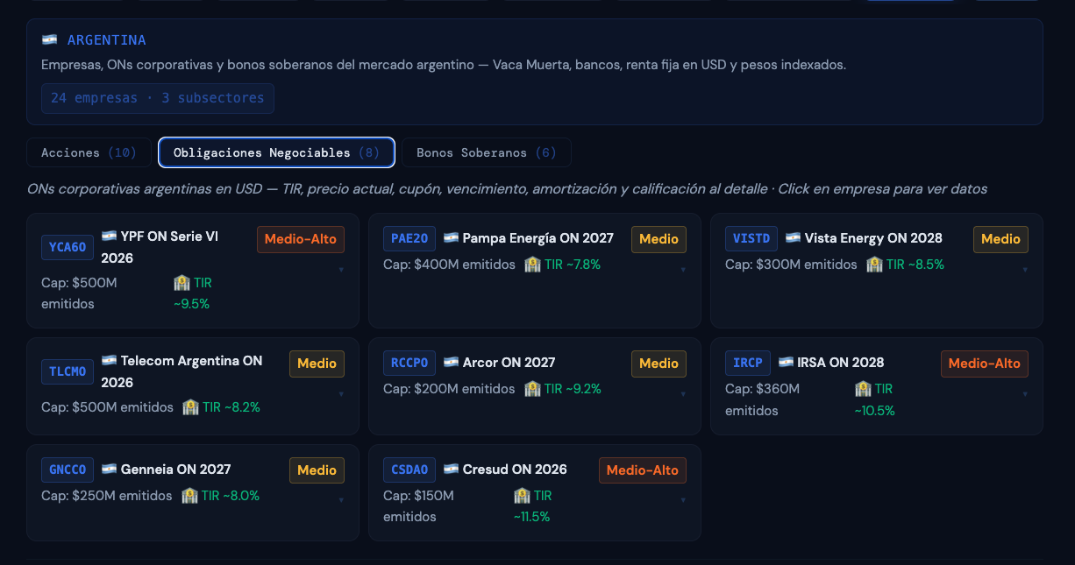
Task: Click the bank icon beside TIR ~10.5%
Action: (x=863, y=389)
